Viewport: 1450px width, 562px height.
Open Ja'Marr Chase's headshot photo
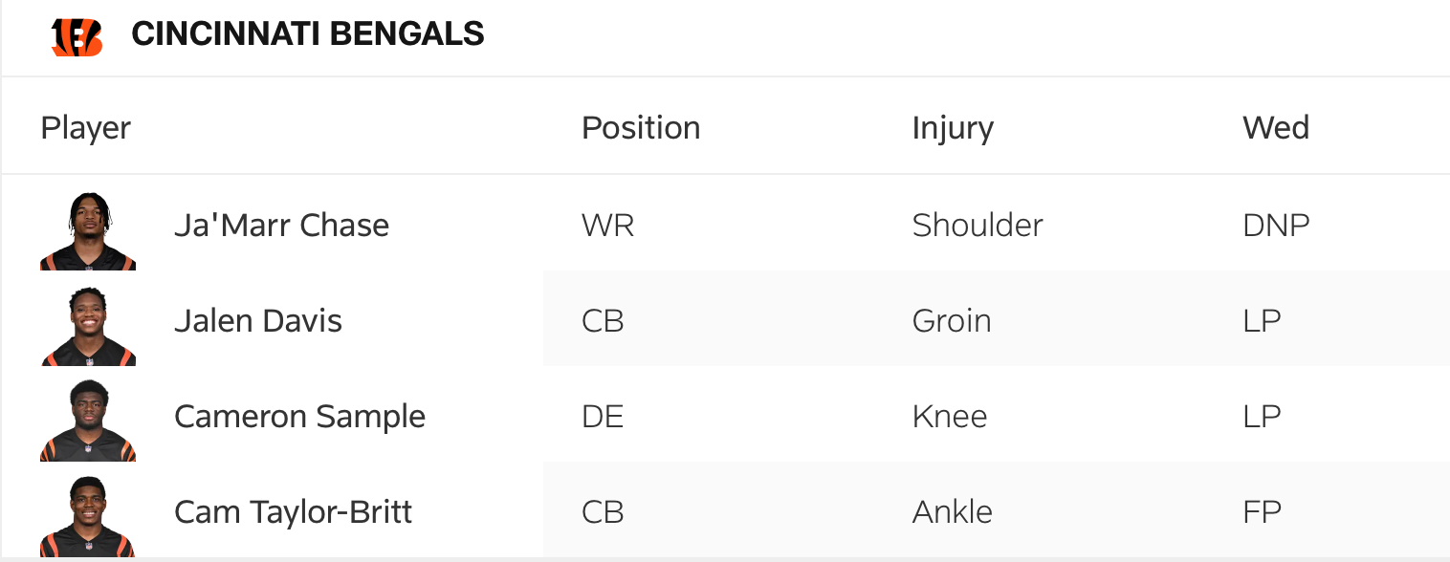point(88,230)
